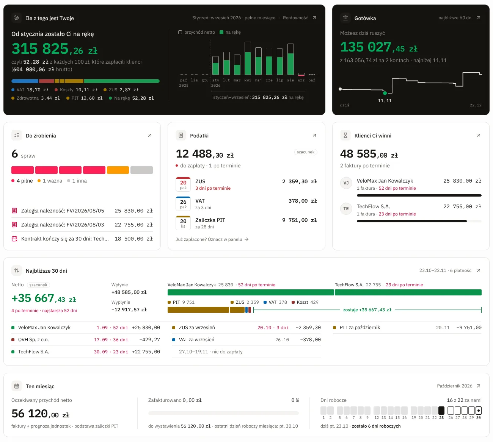Select working day 23 in Dni robocze

click(x=441, y=410)
